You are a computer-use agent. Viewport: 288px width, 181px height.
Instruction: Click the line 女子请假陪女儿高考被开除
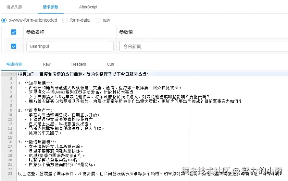pos(54,147)
